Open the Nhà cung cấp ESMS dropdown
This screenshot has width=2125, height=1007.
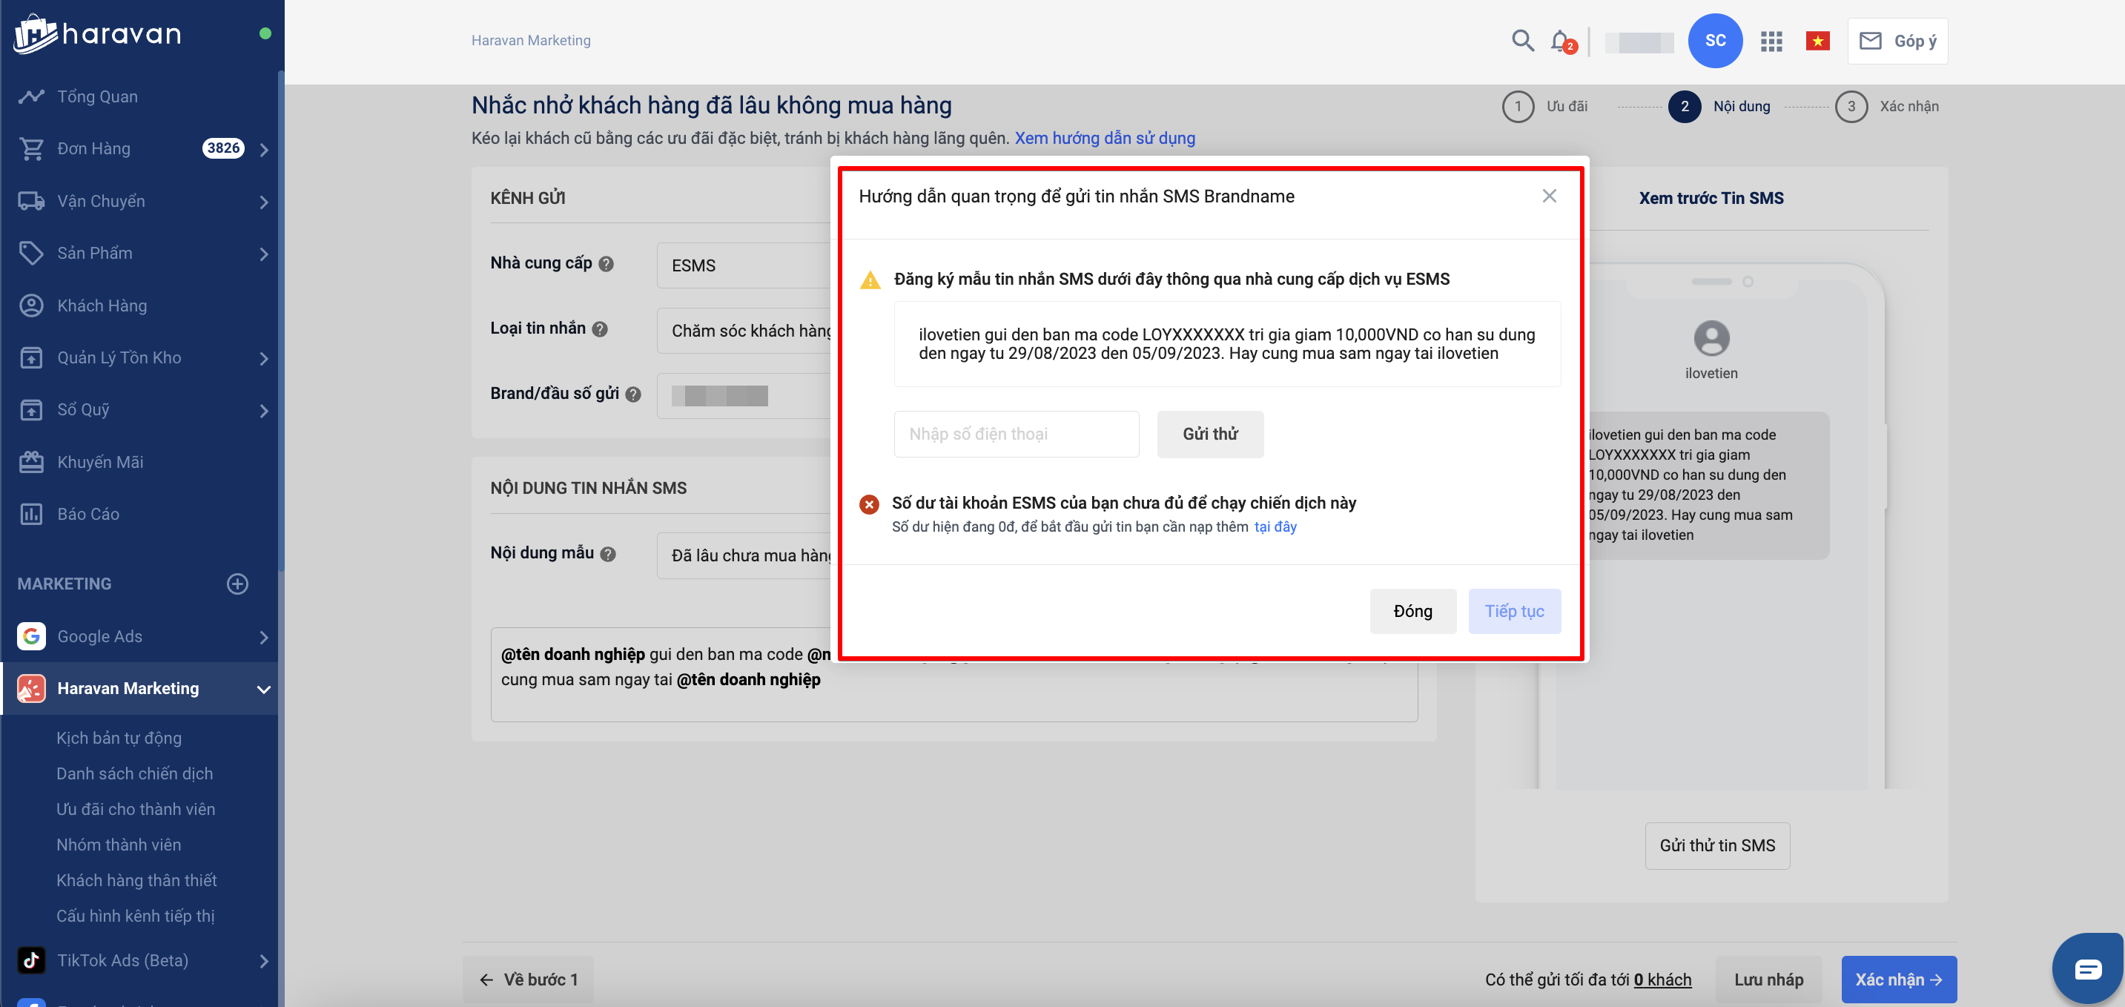tap(744, 265)
